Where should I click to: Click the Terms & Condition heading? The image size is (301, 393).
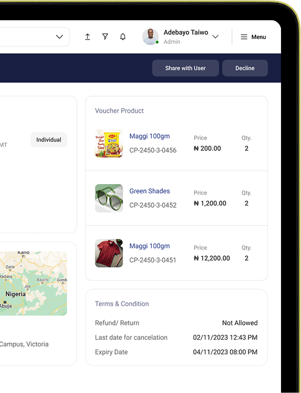[x=122, y=304]
